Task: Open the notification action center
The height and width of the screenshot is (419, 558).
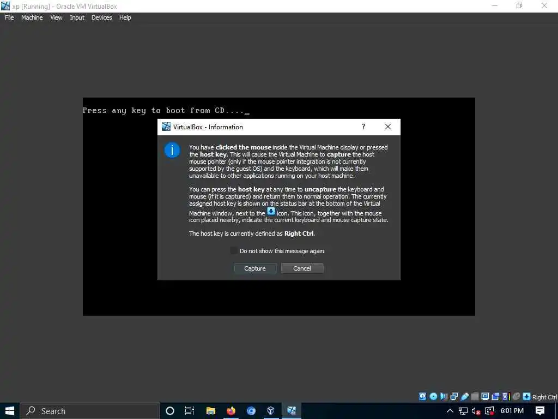Action: 540,411
